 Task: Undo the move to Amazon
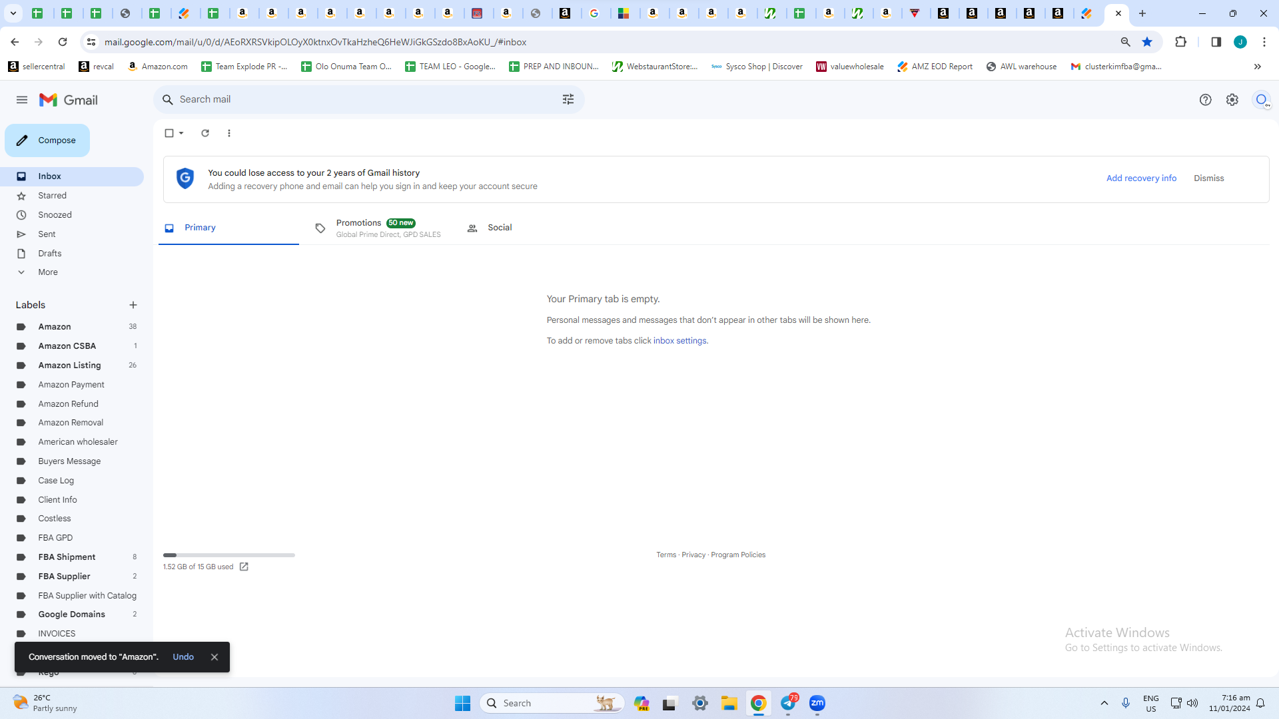pos(183,657)
